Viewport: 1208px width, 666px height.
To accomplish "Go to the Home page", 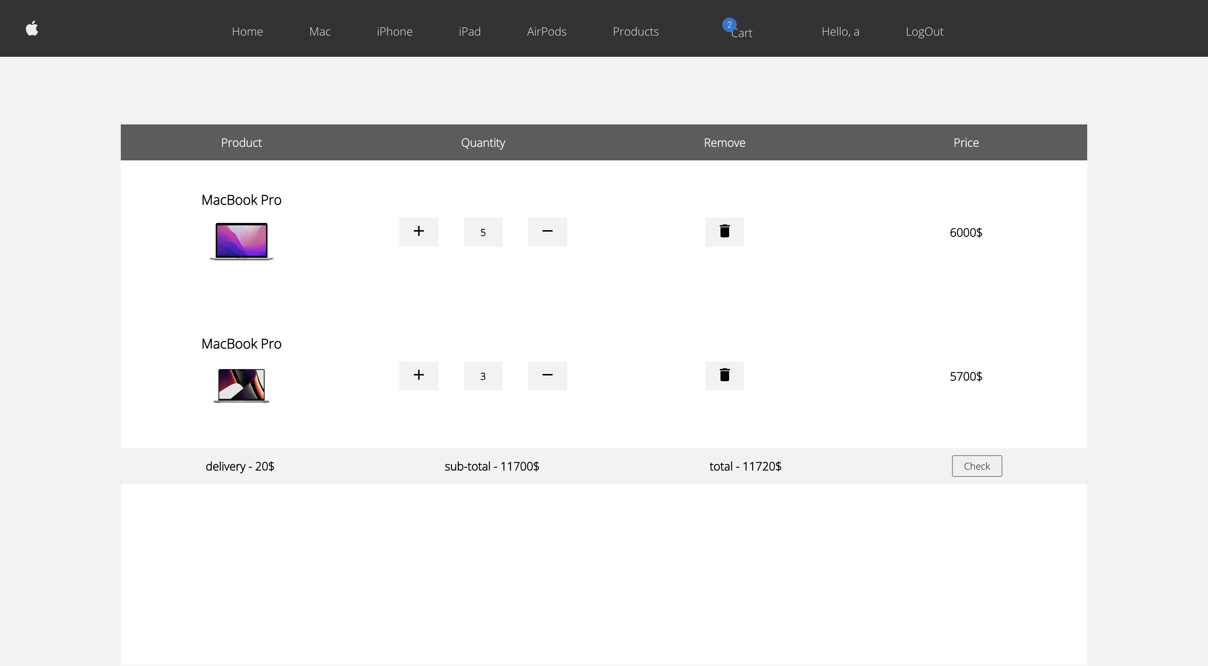I will [247, 31].
